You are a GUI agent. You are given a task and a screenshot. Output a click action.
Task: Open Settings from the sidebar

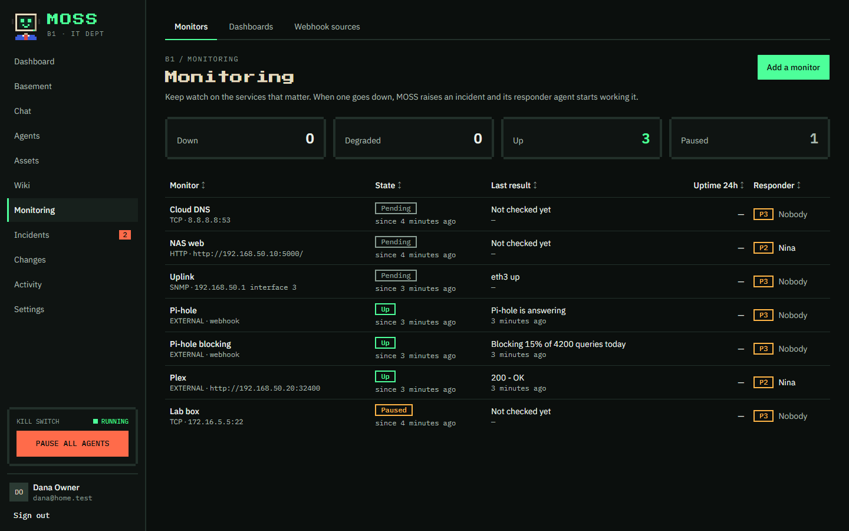point(73,309)
